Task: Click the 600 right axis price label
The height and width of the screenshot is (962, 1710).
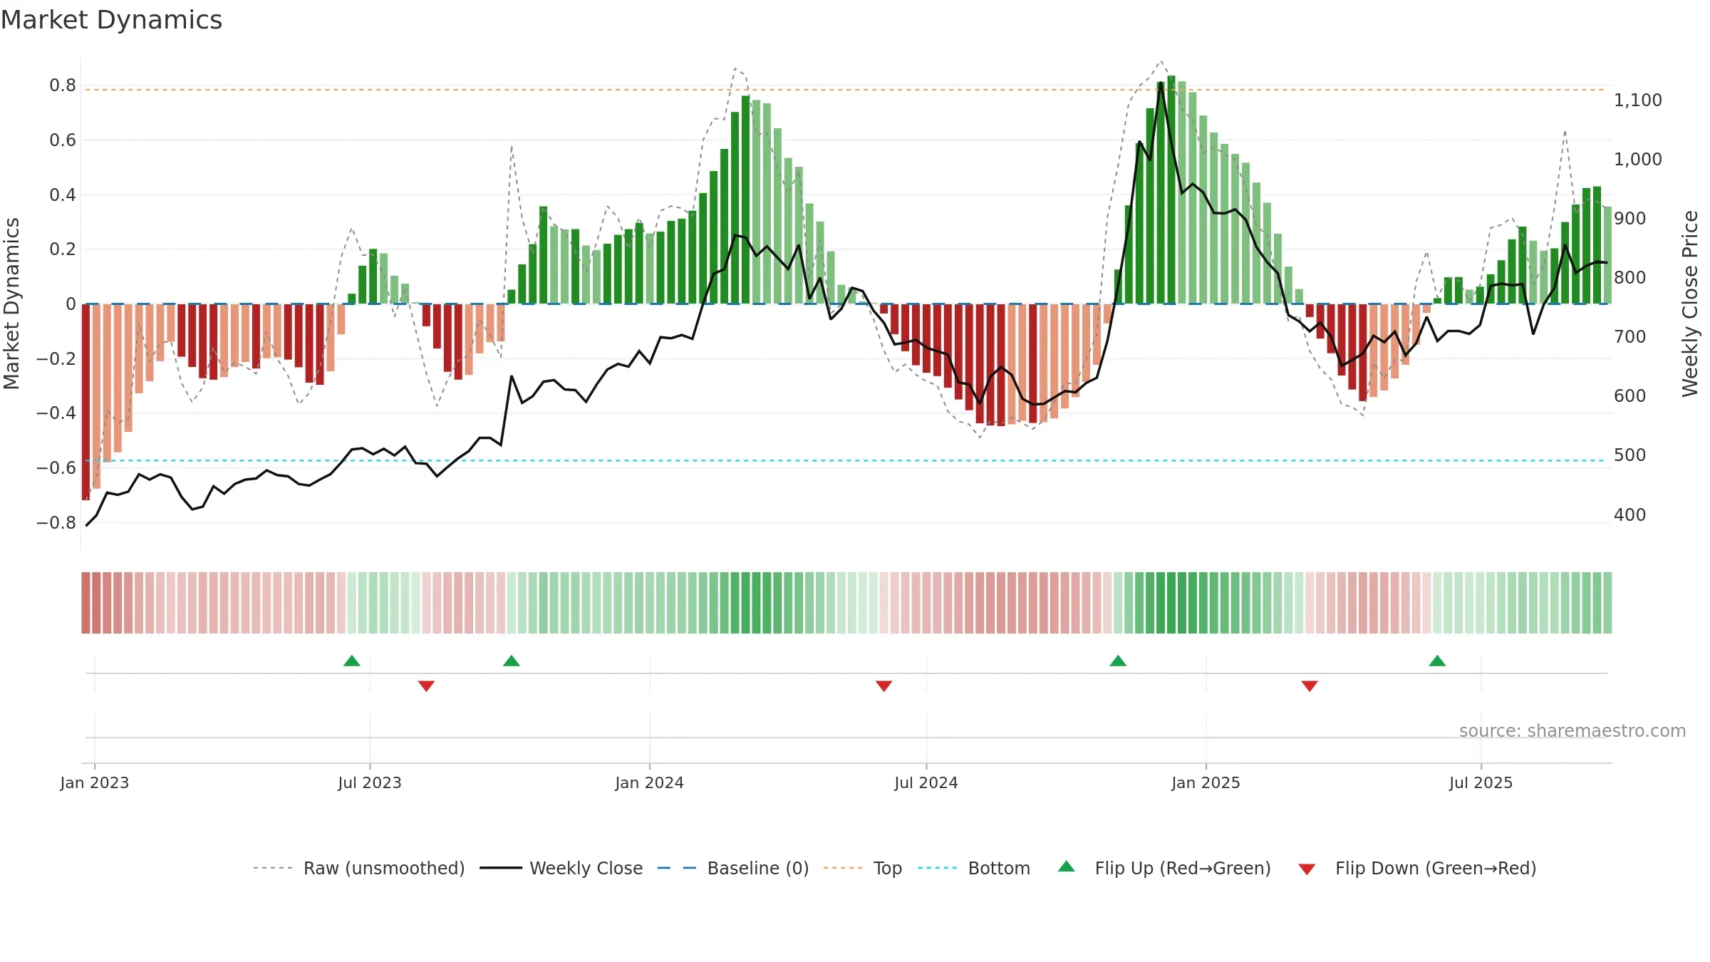Action: pyautogui.click(x=1630, y=395)
